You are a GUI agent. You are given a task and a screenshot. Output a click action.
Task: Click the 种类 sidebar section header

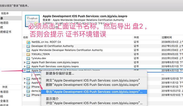tap(5, 87)
